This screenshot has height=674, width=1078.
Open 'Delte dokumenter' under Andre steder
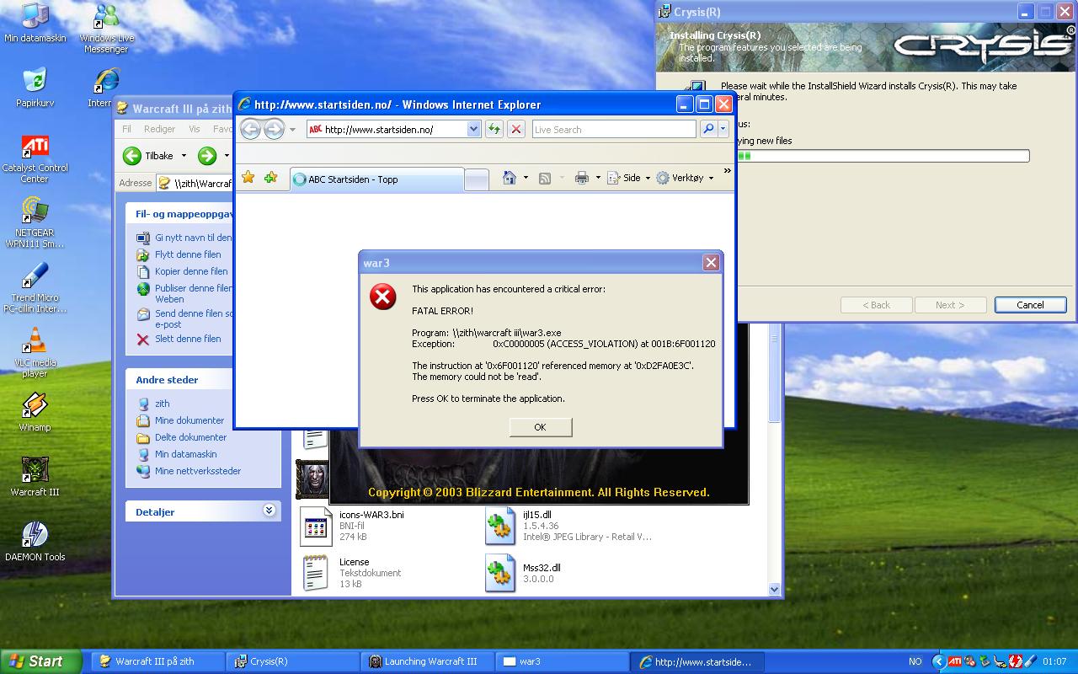(x=190, y=437)
